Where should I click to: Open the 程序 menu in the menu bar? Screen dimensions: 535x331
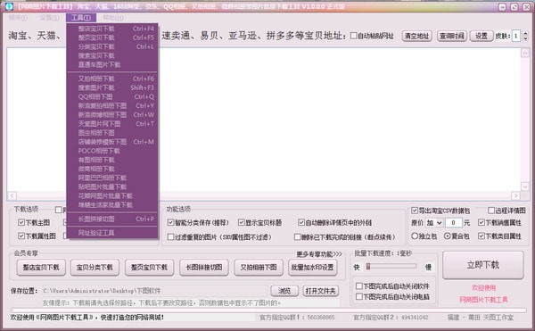pos(18,18)
